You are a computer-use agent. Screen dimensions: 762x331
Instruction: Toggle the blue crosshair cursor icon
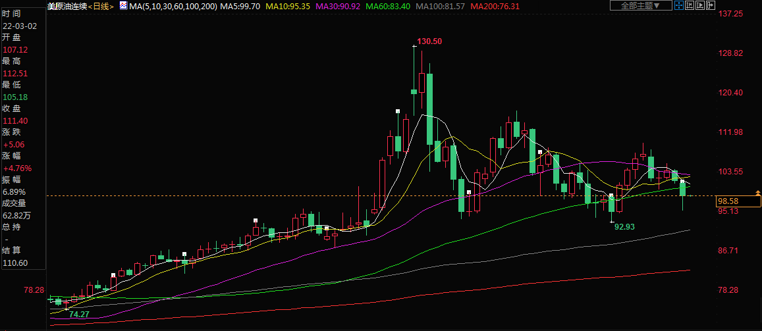(680, 5)
